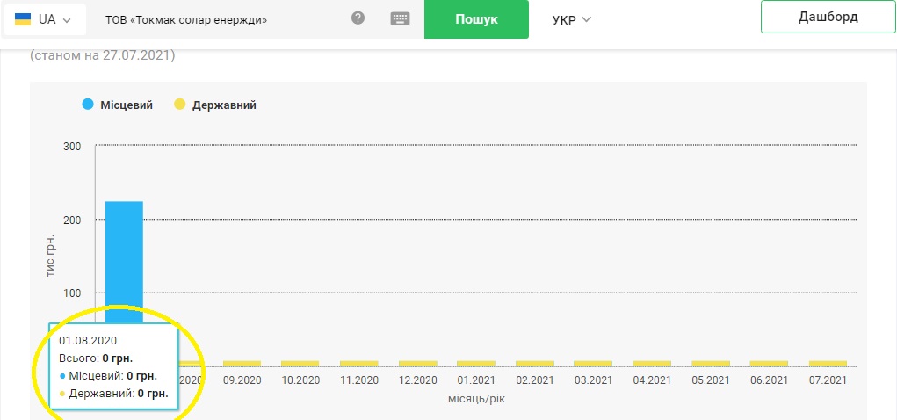Pick the yellow bar above 11.2020
The height and width of the screenshot is (420, 897).
coord(358,363)
